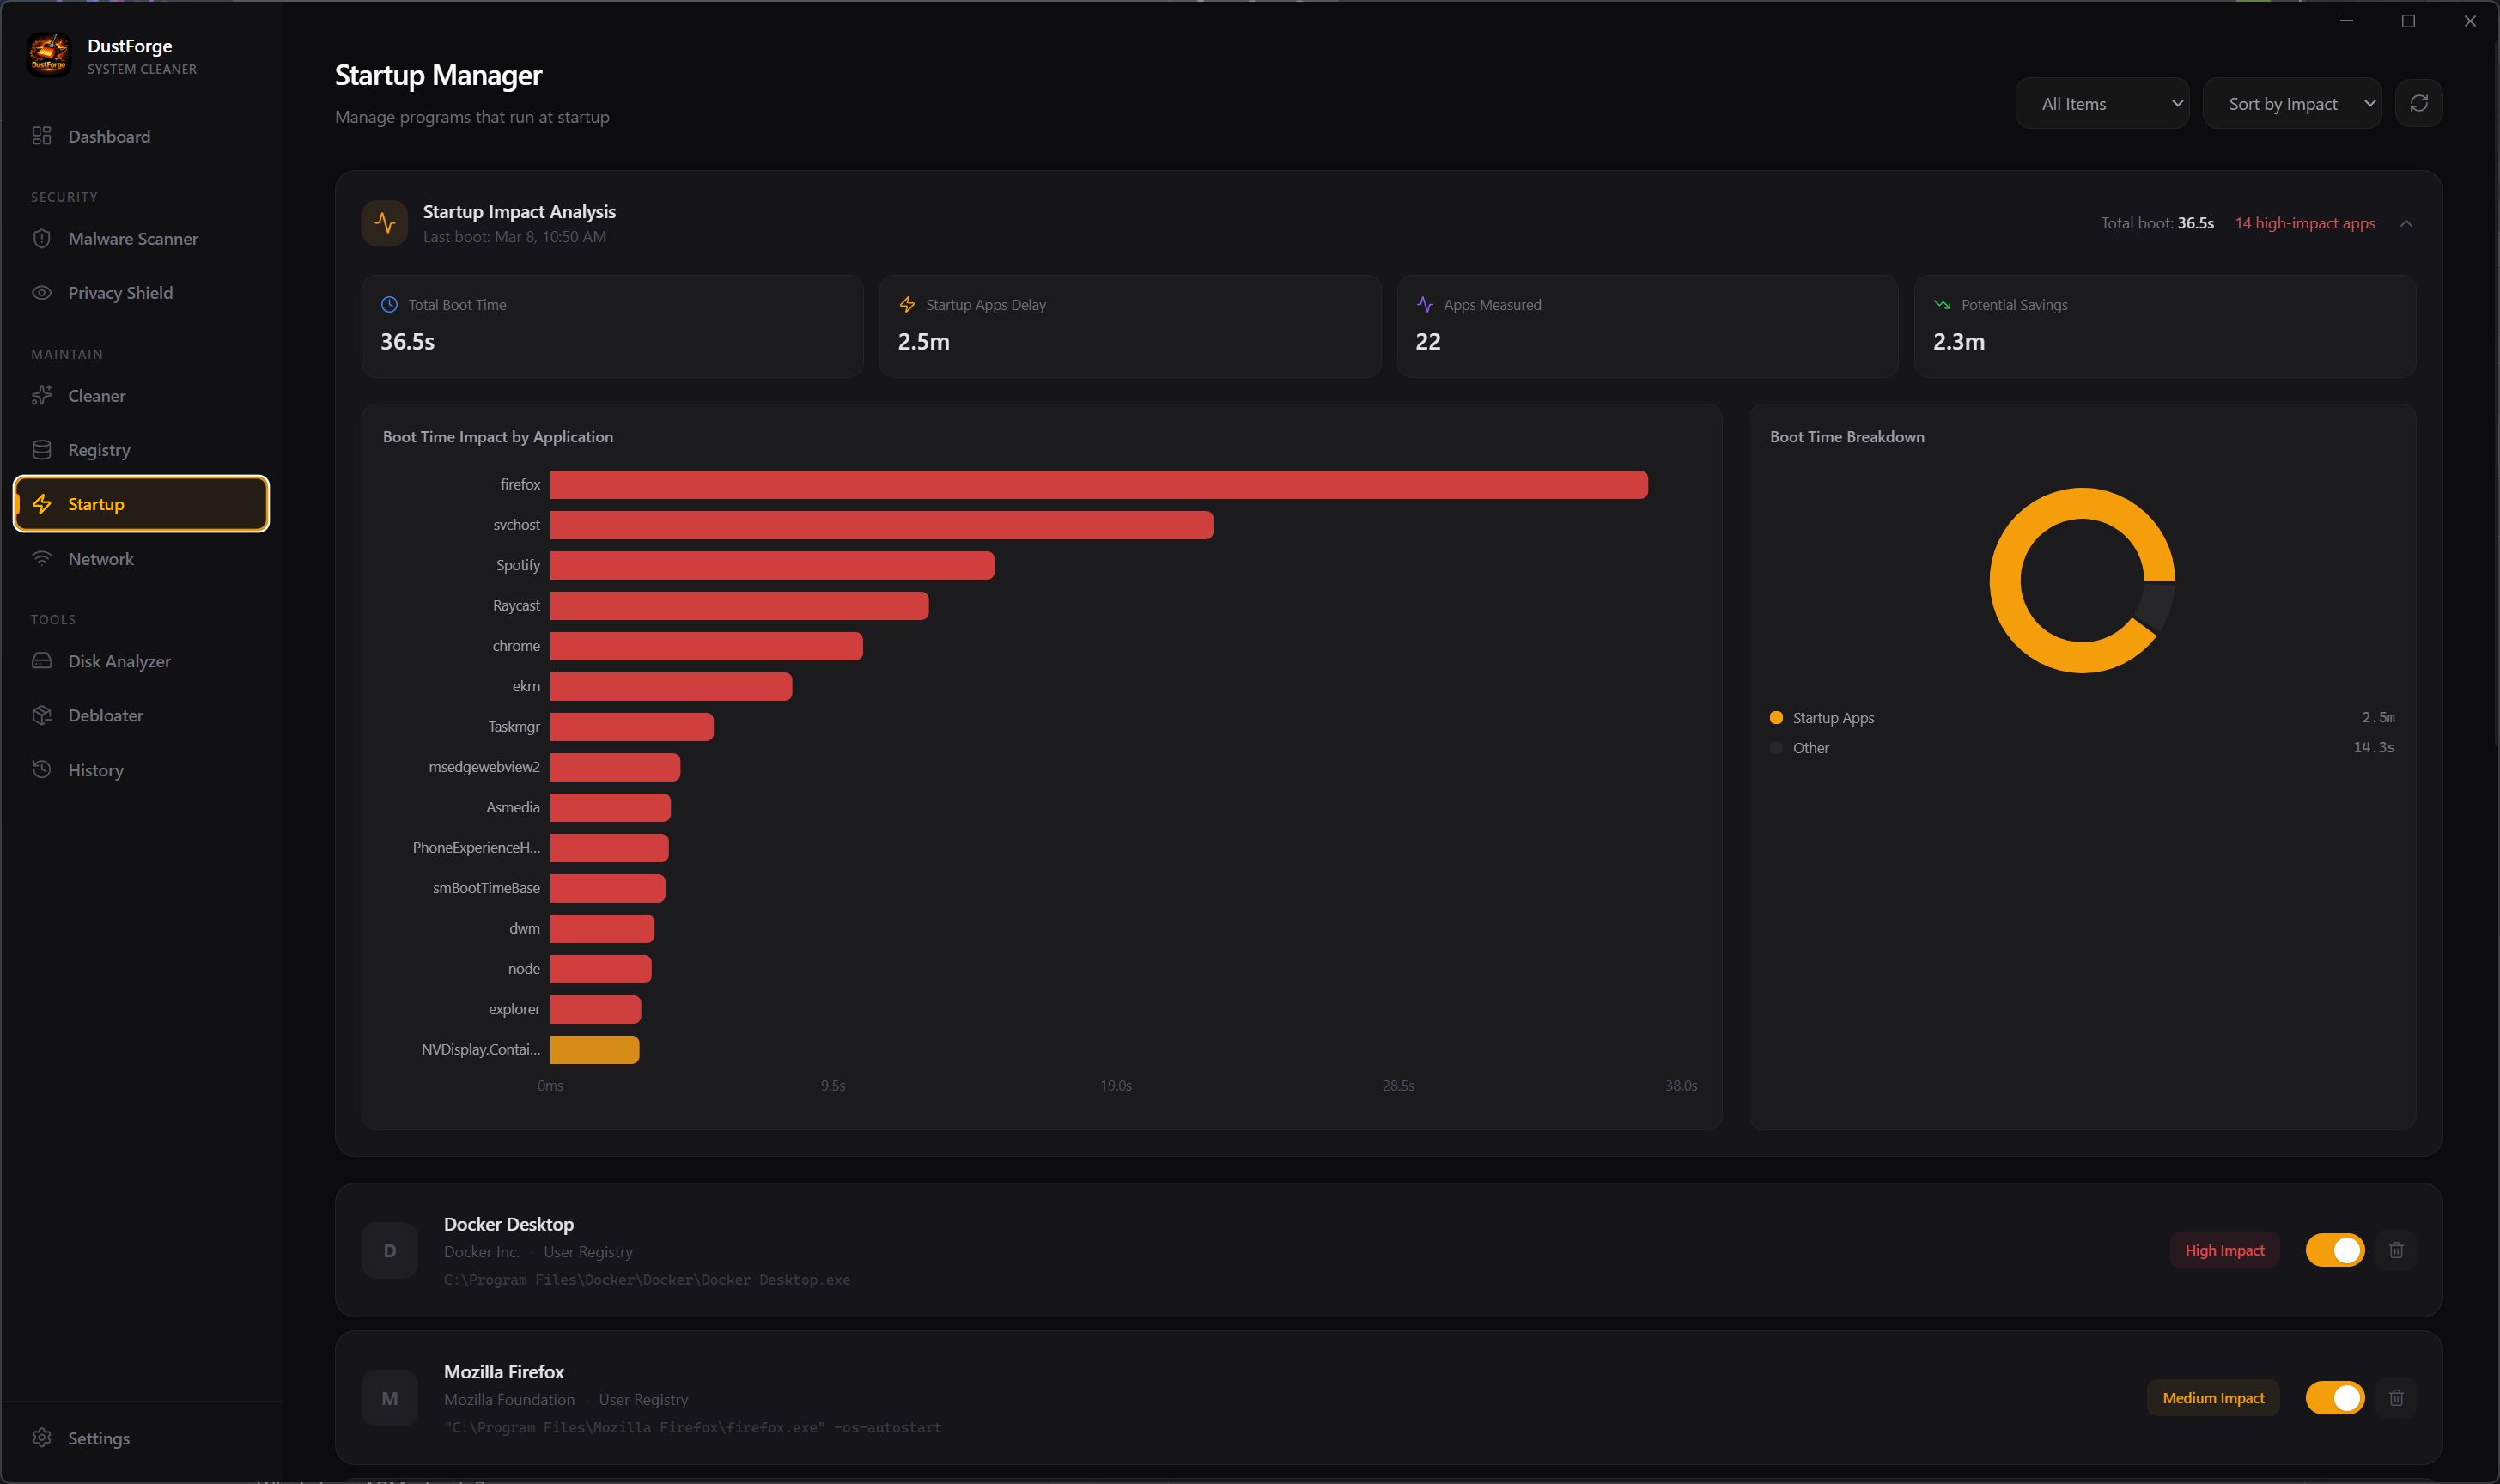The image size is (2500, 1484).
Task: Open Privacy Shield page
Action: point(120,293)
